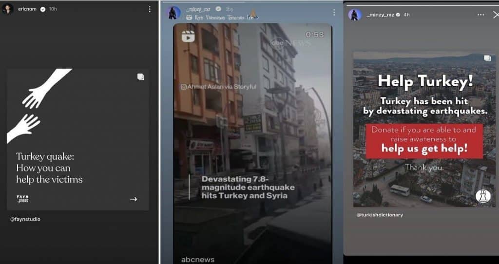The height and width of the screenshot is (264, 499).
Task: Click the carousel icon on Help Turkey post
Action: 487,58
